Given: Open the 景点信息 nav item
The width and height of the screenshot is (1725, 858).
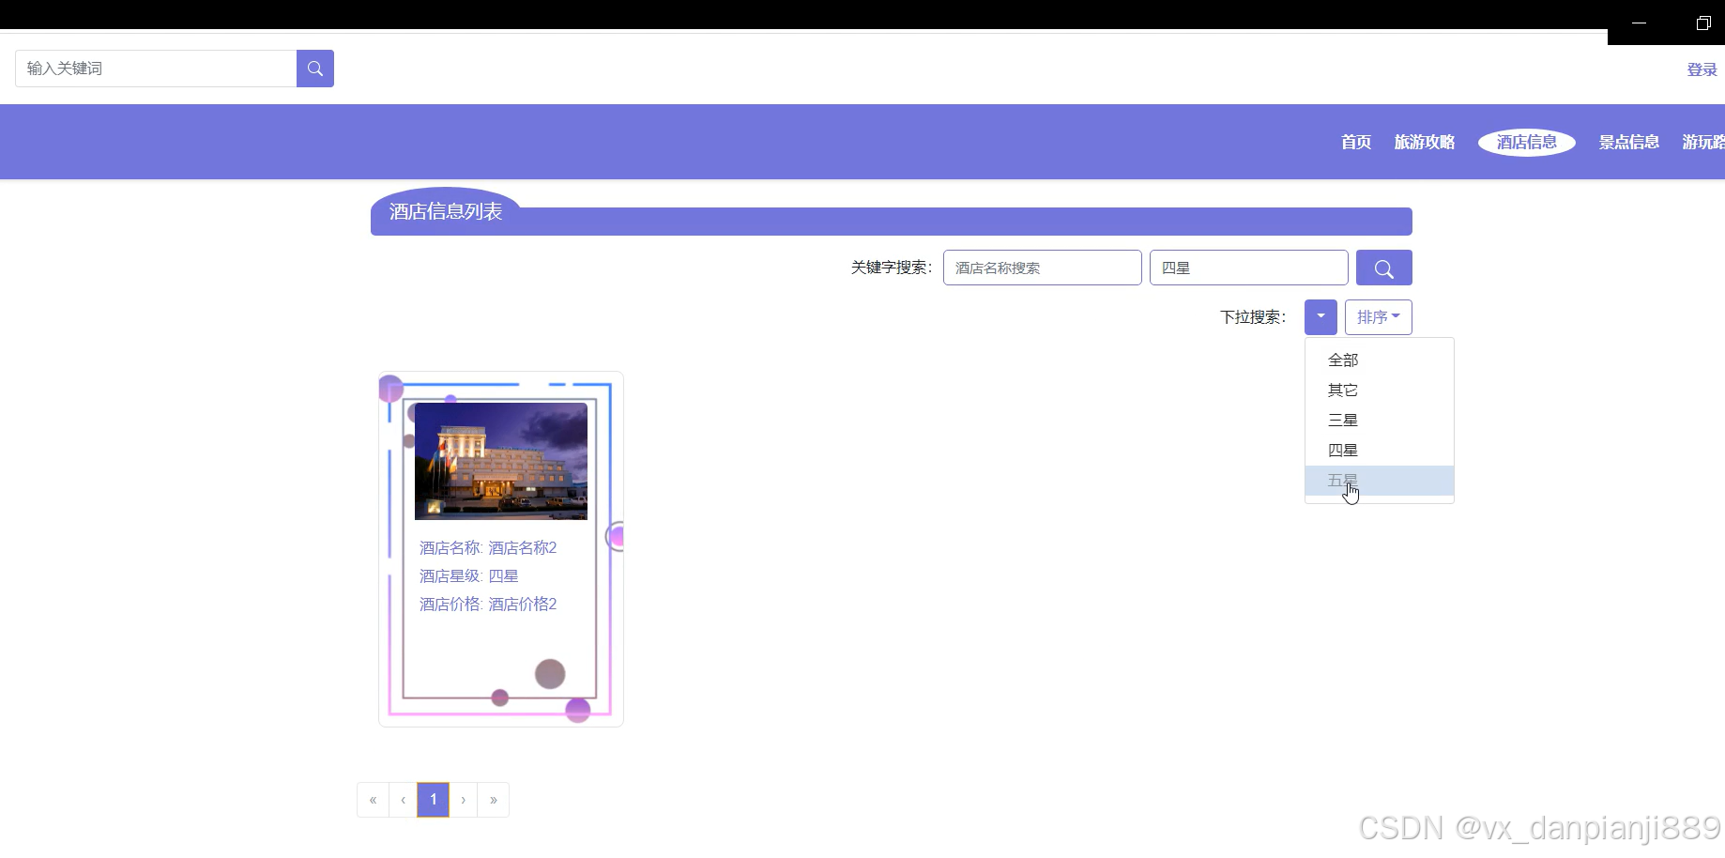Looking at the screenshot, I should click(x=1629, y=142).
